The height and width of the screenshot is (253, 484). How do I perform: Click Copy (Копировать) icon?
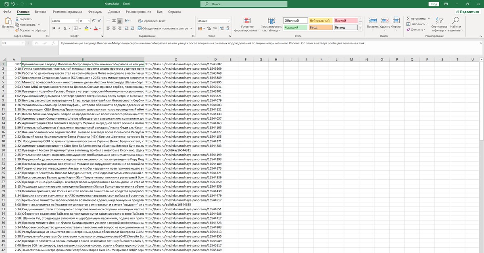[17, 25]
